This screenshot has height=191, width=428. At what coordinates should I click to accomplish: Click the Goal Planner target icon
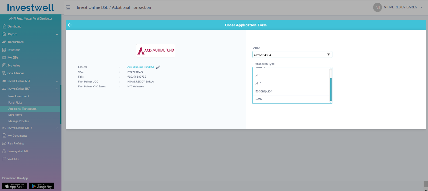(x=4, y=73)
